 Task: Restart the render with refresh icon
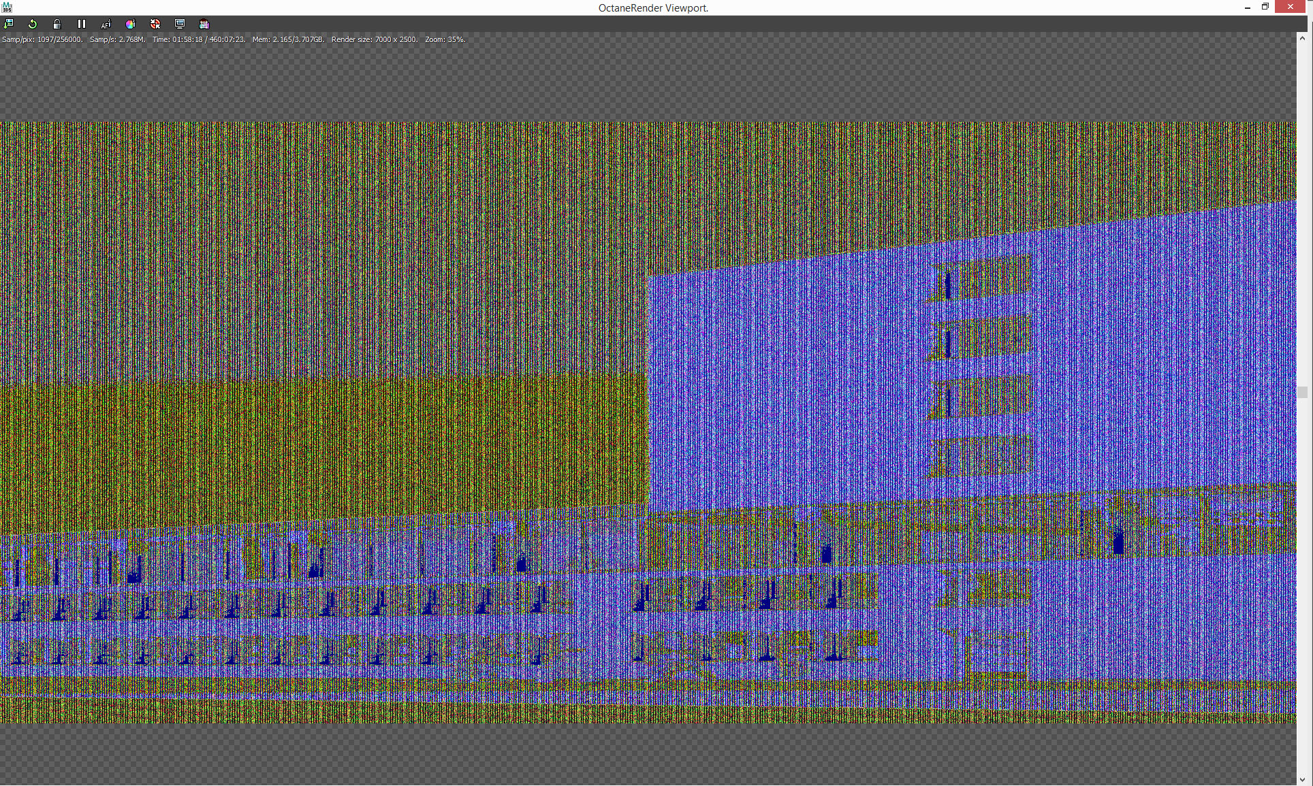tap(33, 24)
